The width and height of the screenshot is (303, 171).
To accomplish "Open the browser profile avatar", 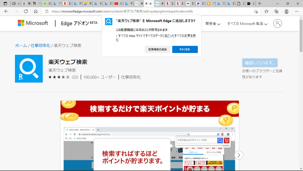I will pyautogui.click(x=286, y=11).
